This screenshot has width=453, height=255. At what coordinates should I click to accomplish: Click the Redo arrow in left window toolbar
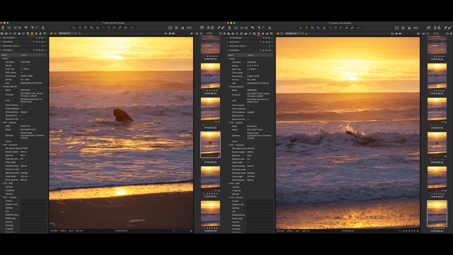click(37, 28)
